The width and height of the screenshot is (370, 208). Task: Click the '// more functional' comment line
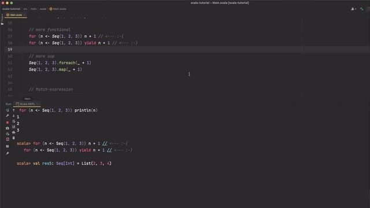(50, 29)
